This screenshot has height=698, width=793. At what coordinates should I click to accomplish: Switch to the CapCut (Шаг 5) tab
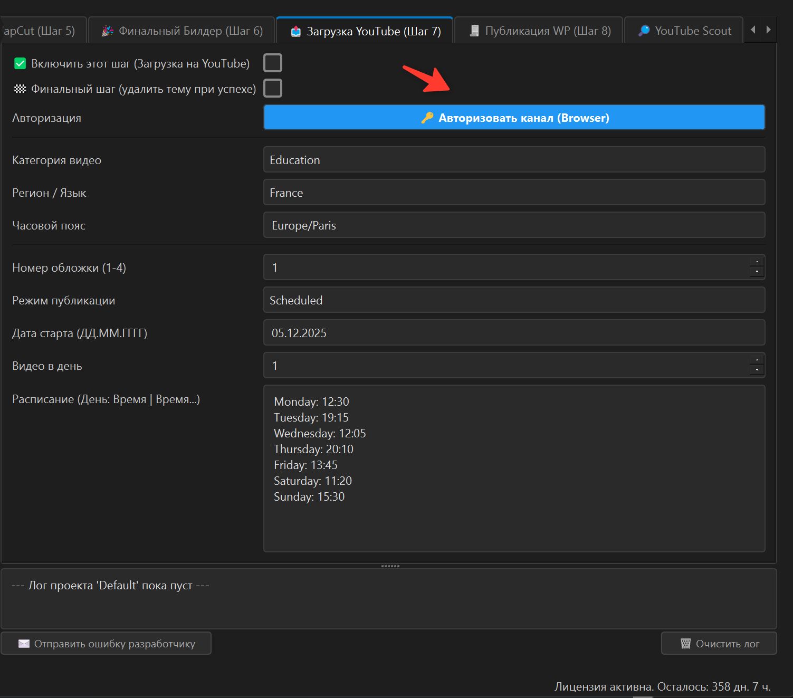click(x=42, y=31)
